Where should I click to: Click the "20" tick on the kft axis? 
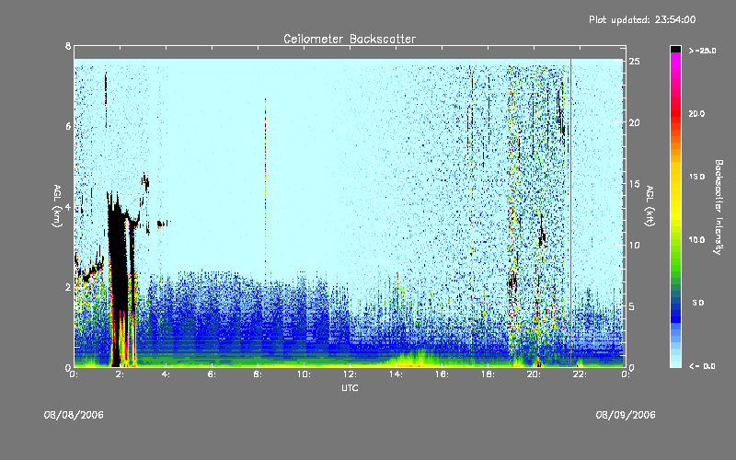pos(635,122)
